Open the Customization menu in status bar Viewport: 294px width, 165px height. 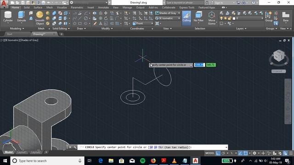click(x=291, y=153)
